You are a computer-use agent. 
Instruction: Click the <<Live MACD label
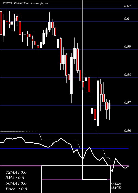[116, 186]
